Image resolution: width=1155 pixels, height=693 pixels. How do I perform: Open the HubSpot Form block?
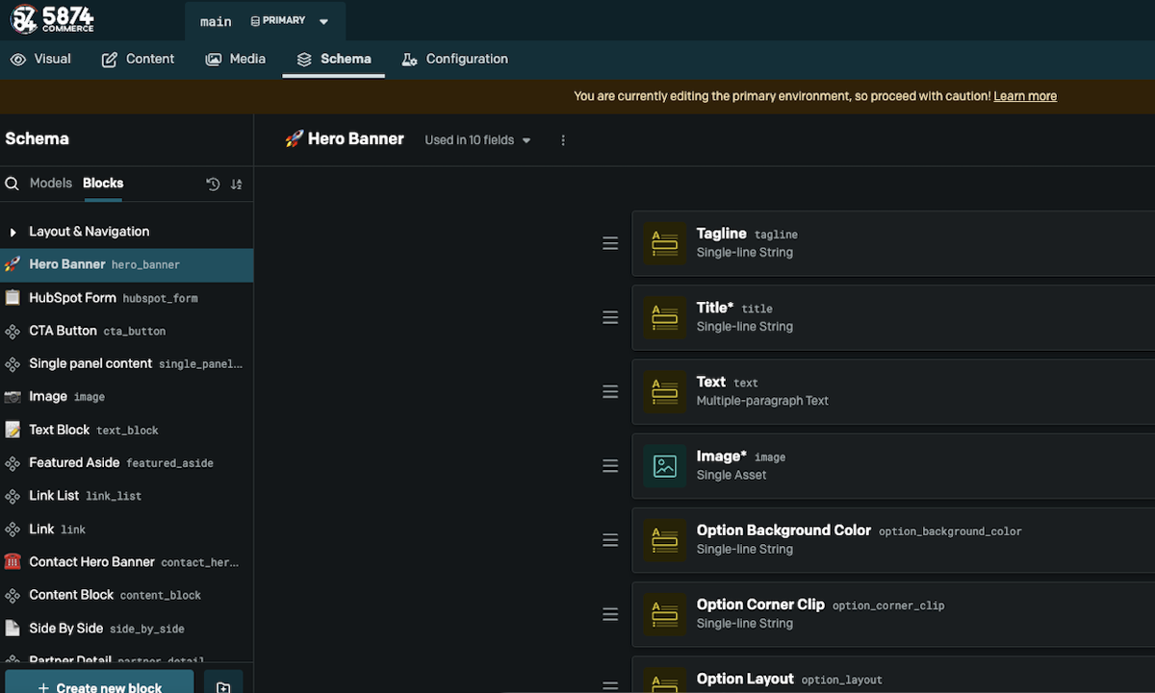126,298
